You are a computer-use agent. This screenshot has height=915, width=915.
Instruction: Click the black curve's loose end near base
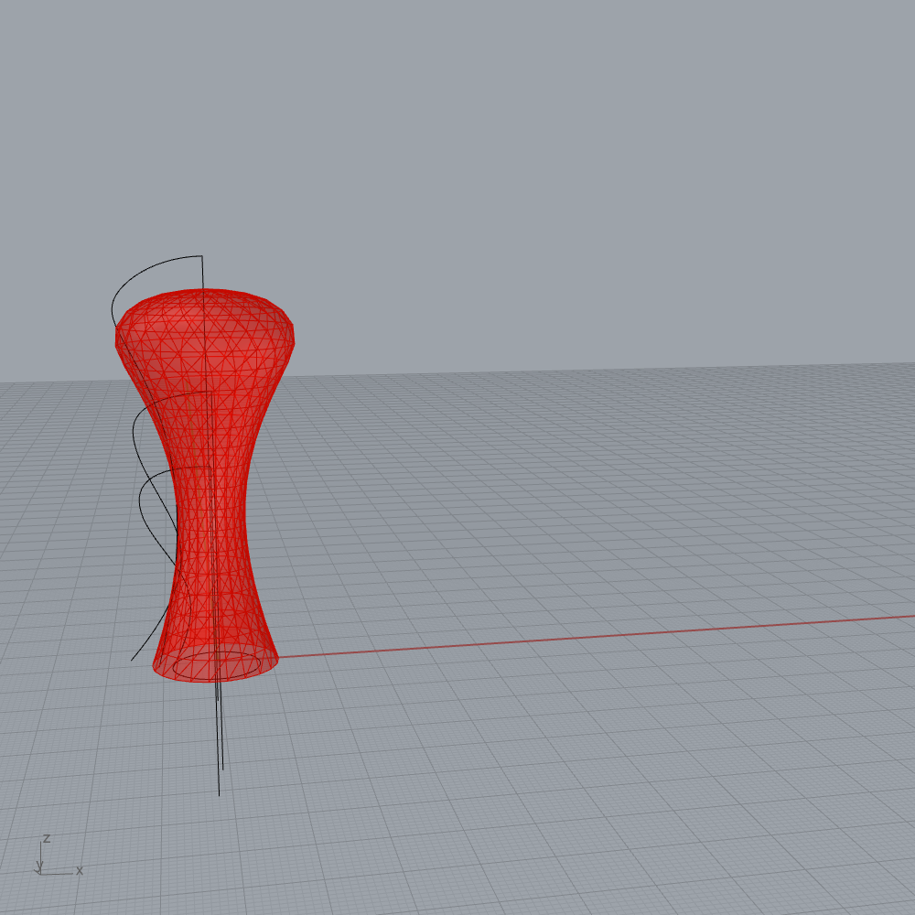(x=133, y=659)
